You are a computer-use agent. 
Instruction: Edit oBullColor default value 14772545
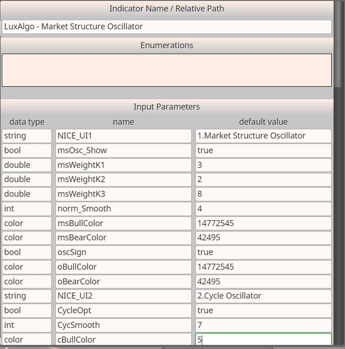(264, 267)
